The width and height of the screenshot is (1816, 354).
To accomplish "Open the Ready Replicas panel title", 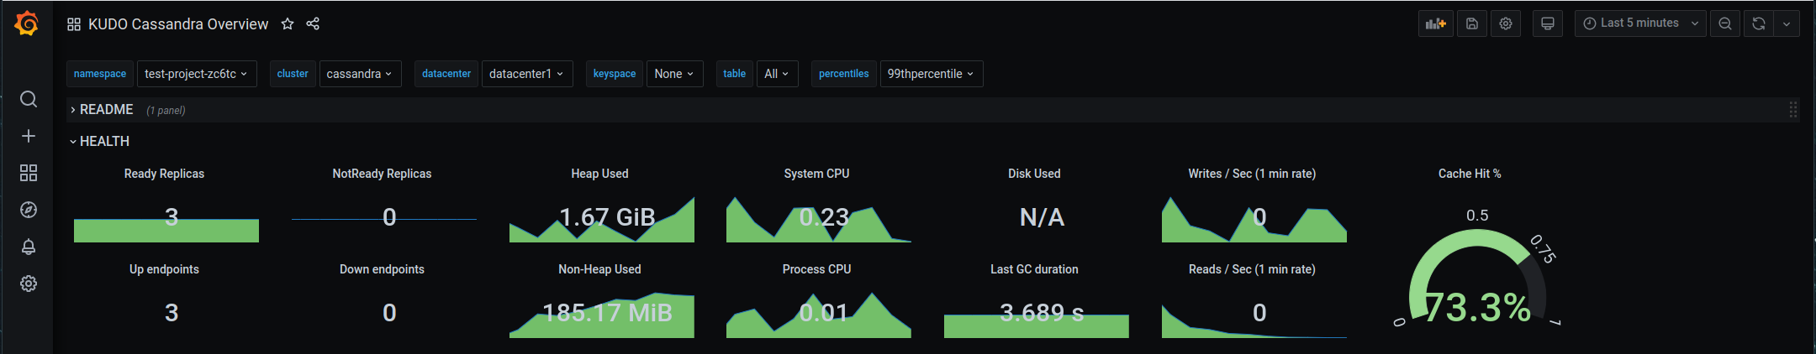I will [x=164, y=174].
